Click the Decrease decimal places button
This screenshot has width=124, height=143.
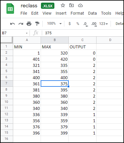tap(85, 24)
